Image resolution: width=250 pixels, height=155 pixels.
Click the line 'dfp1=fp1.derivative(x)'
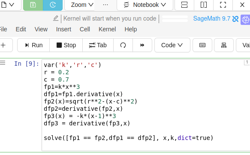point(83,94)
